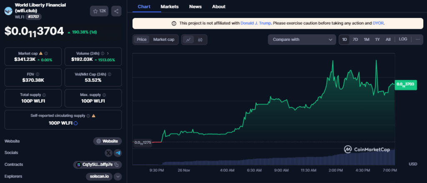Switch to line chart view icon
The height and width of the screenshot is (183, 427).
point(188,40)
